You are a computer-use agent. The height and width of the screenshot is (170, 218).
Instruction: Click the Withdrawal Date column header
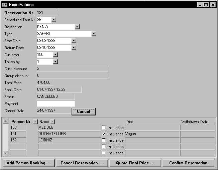click(x=195, y=122)
